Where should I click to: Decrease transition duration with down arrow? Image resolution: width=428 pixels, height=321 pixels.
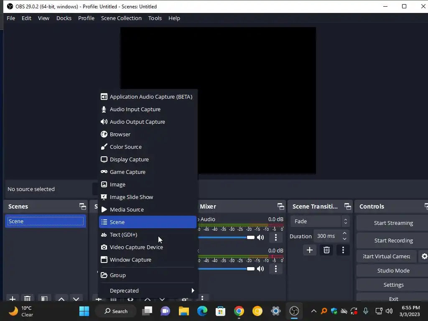(x=344, y=239)
